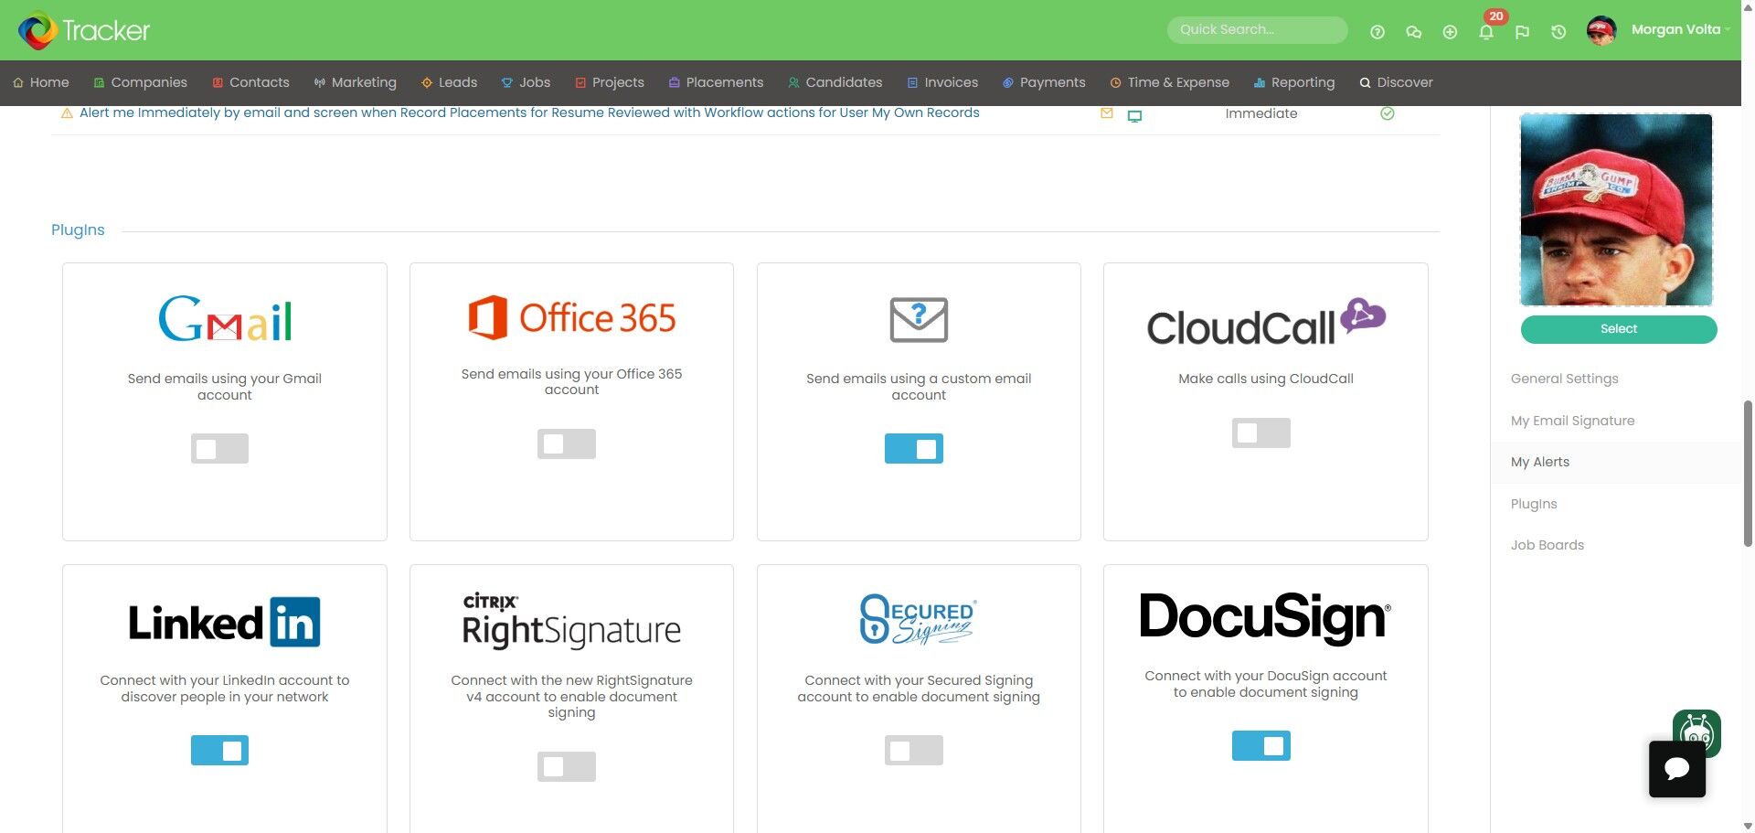Open the Candidates menu

[x=835, y=82]
